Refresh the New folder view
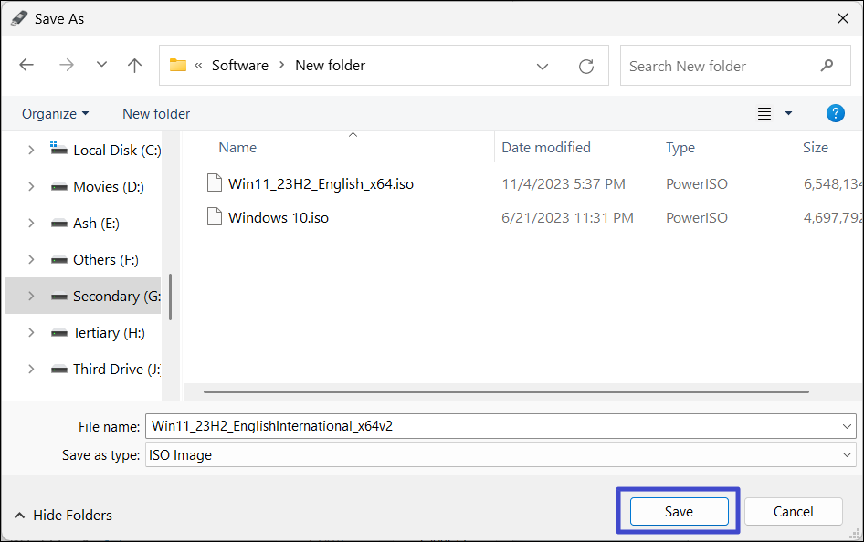Viewport: 864px width, 542px height. (586, 66)
